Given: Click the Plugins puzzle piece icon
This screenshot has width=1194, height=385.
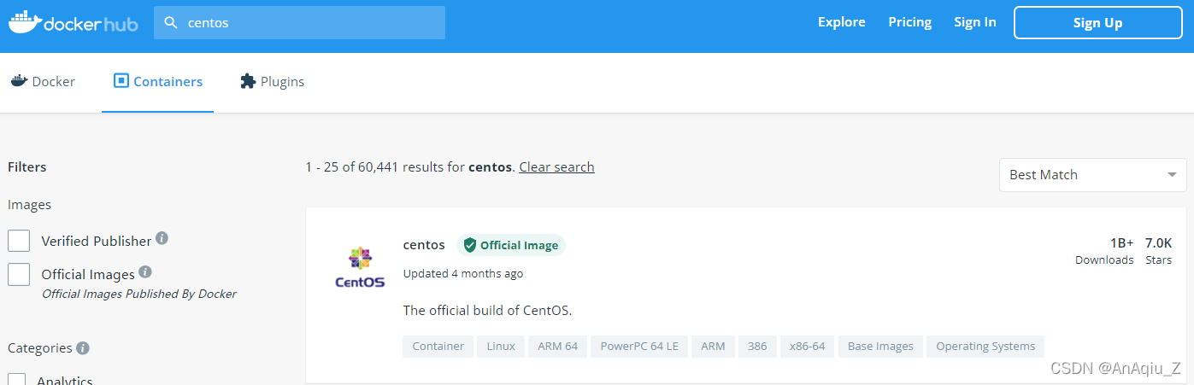Looking at the screenshot, I should [x=248, y=81].
